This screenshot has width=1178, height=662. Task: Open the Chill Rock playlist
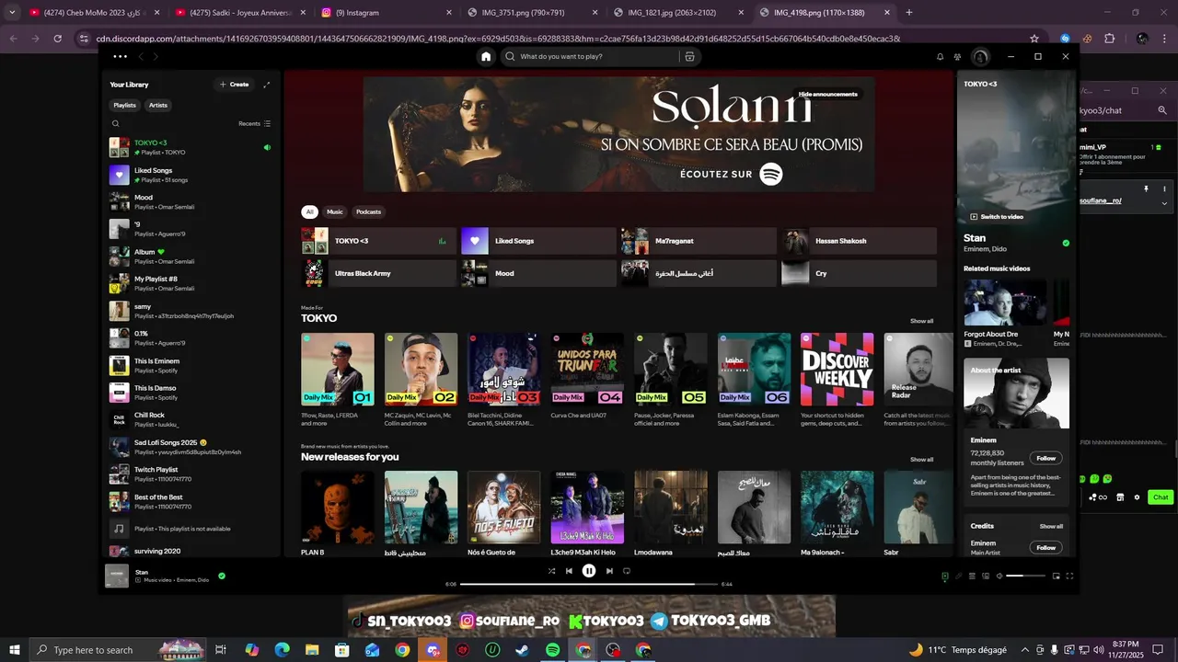[x=191, y=420]
